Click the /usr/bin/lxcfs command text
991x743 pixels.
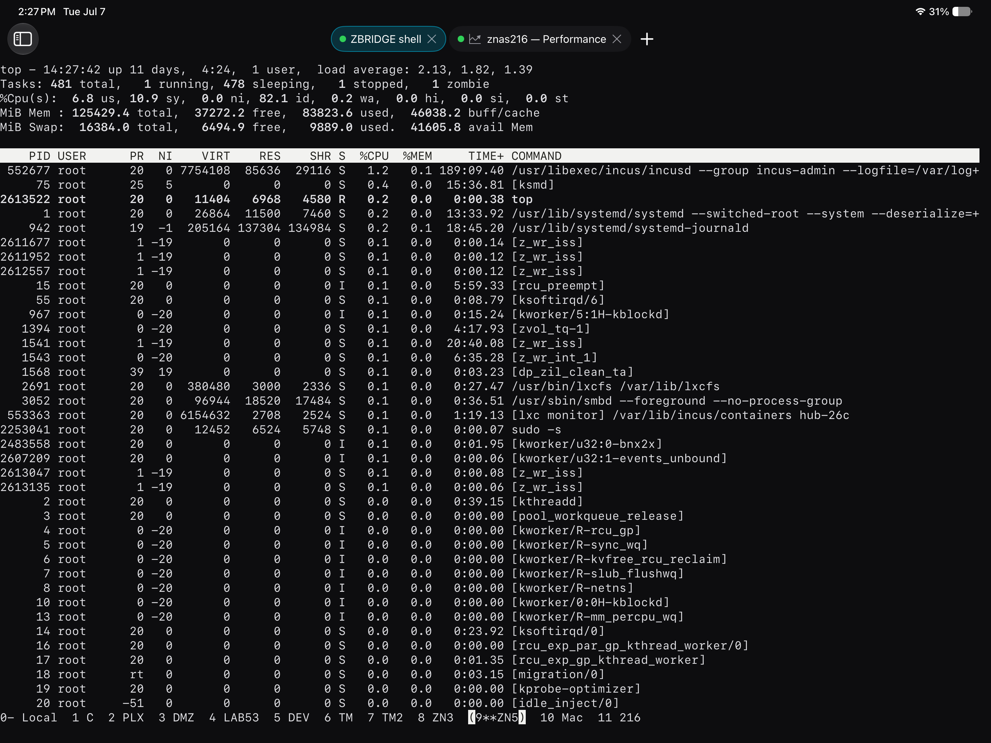[x=615, y=386]
